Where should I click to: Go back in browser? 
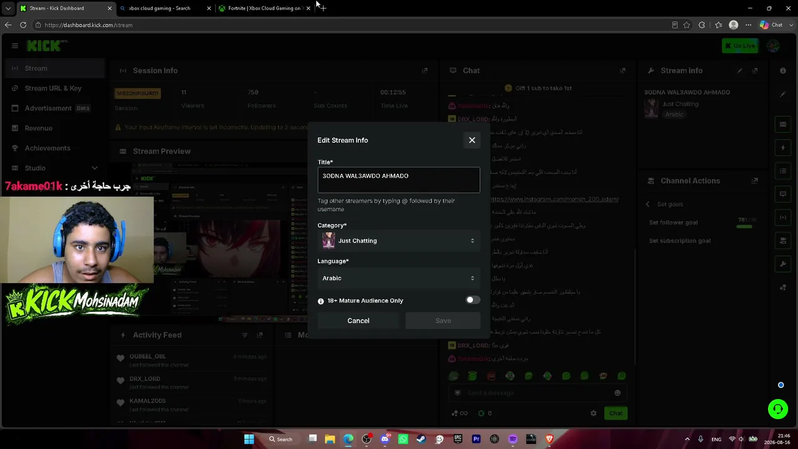7,25
